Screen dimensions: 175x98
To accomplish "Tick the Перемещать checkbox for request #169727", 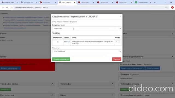I will click(58, 42).
